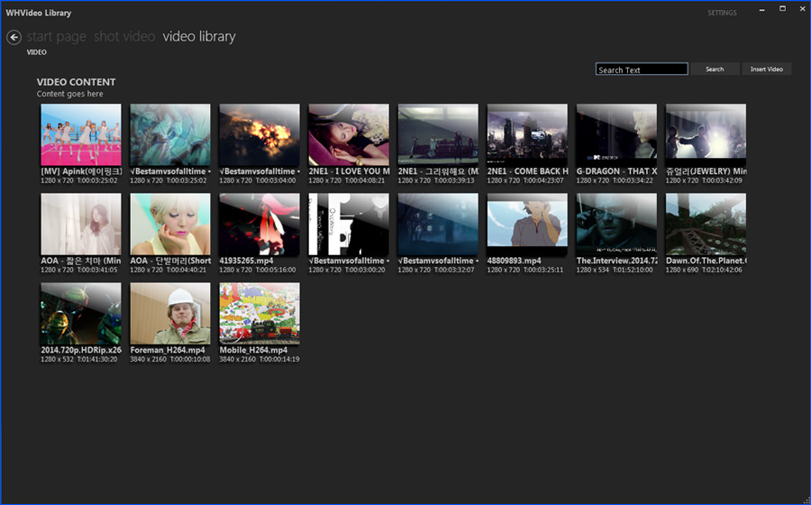Select the 41935265.mp4 thumbnail
The image size is (811, 505).
260,224
